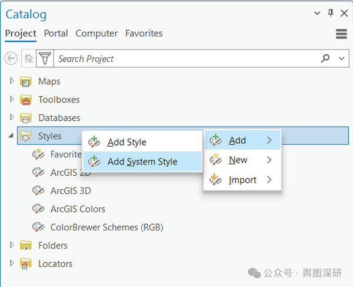
Task: Expand the Maps node
Action: coord(12,81)
